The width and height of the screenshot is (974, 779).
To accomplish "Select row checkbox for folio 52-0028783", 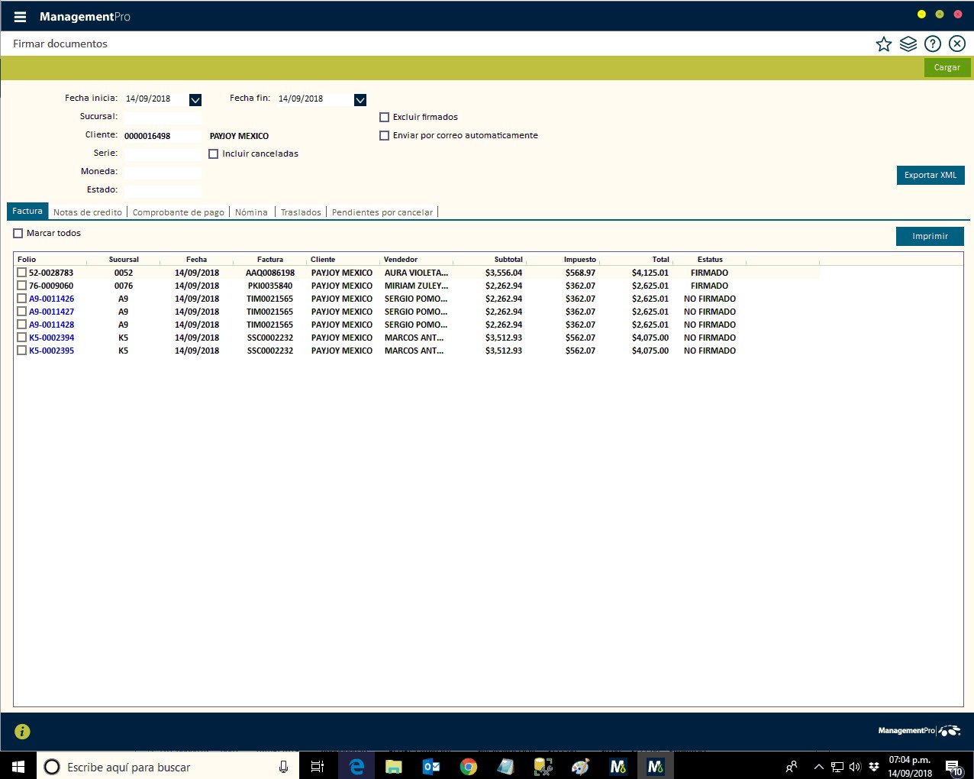I will (21, 272).
